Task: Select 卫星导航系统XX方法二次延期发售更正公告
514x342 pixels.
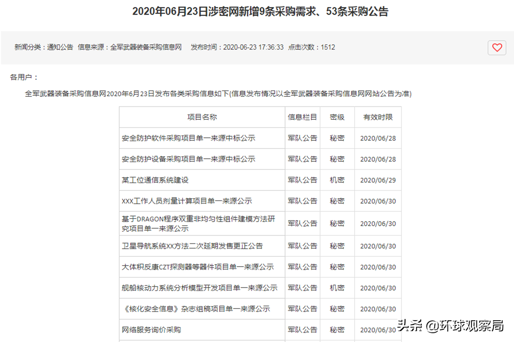Action: 192,246
